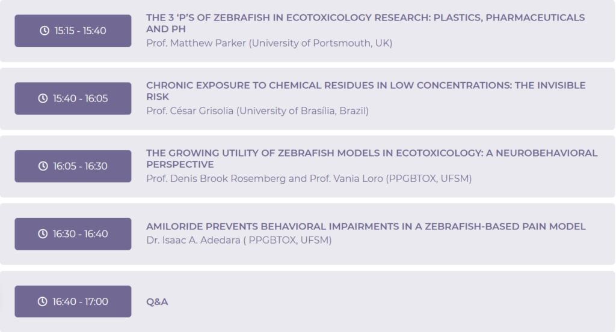Image resolution: width=616 pixels, height=332 pixels.
Task: Click the clock icon beside 16:30 - 16:40
Action: (43, 234)
